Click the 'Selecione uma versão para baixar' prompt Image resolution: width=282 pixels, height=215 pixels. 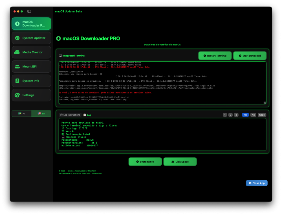[x=80, y=74]
